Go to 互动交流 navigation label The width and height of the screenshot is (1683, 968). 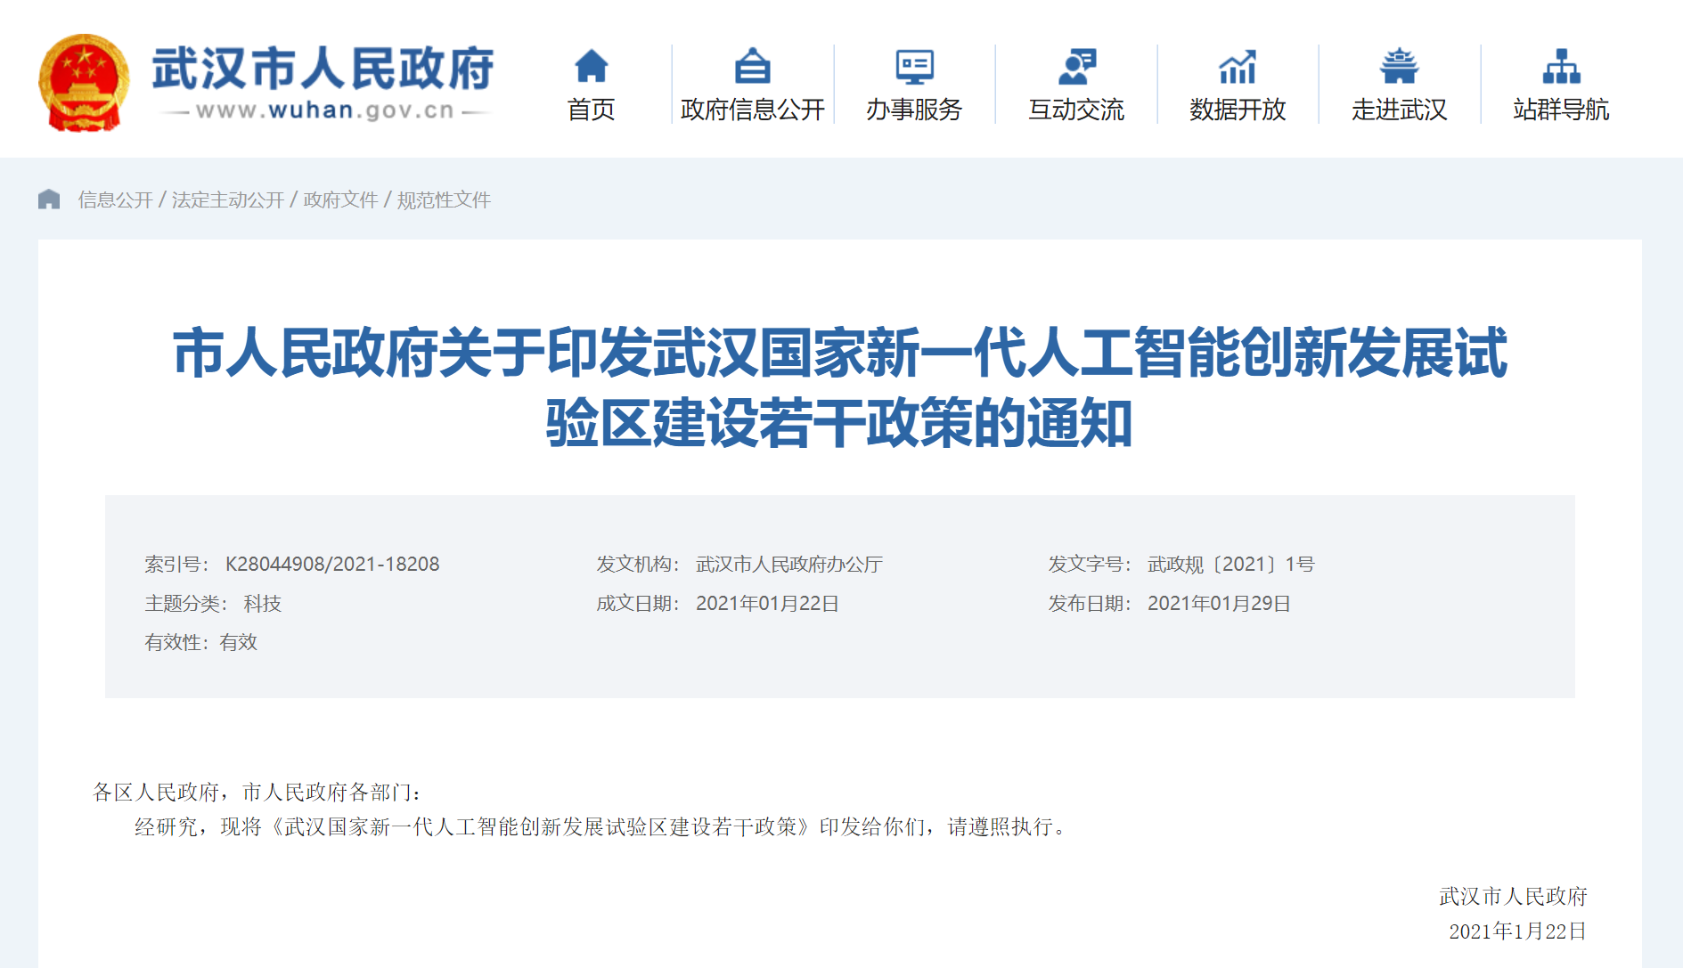1076,110
